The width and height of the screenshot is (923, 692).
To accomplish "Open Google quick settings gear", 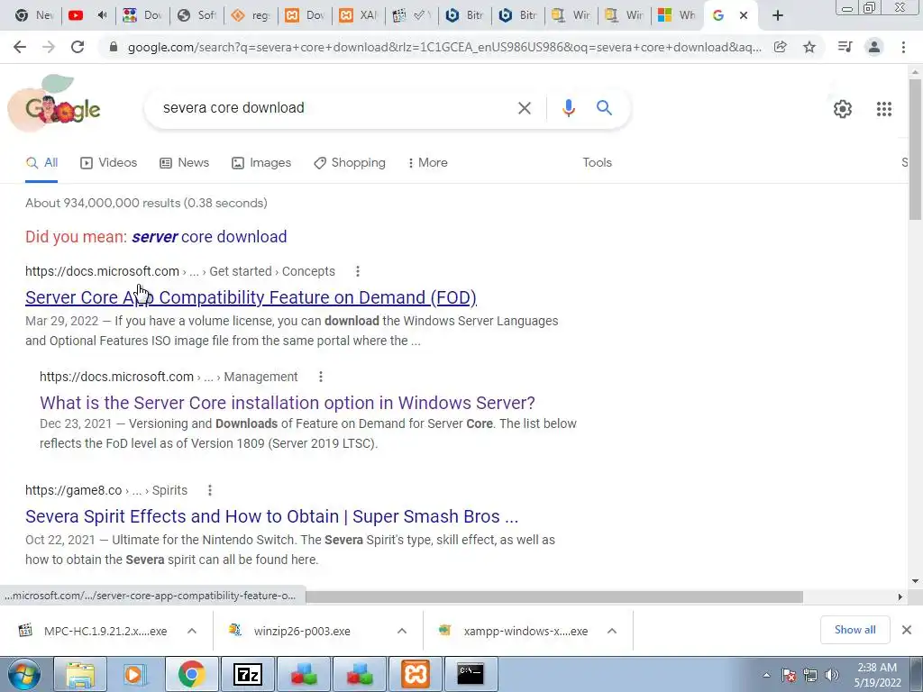I will 843,109.
